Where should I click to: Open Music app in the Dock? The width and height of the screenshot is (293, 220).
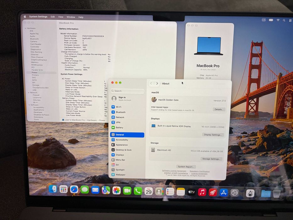click(202, 192)
